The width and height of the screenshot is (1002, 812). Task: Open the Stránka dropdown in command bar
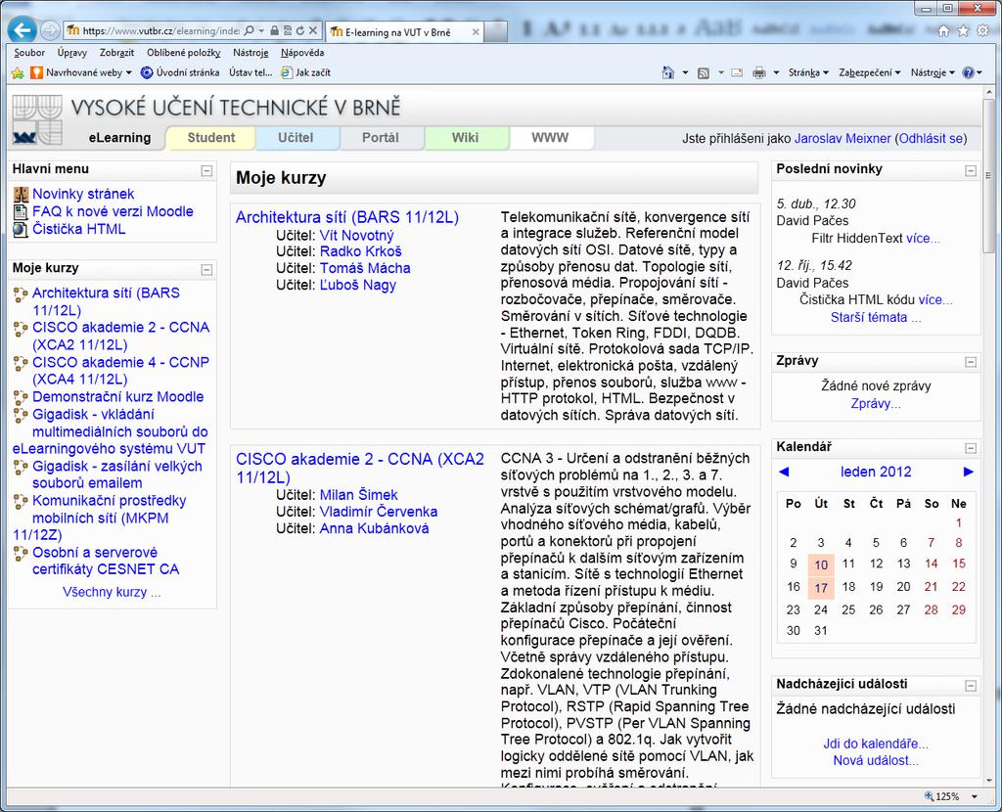[808, 72]
